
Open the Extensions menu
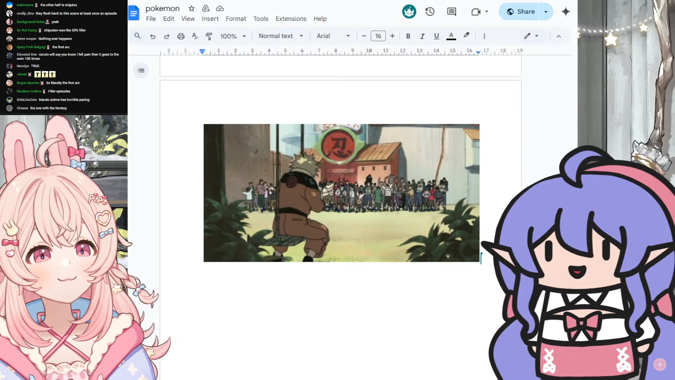click(291, 19)
